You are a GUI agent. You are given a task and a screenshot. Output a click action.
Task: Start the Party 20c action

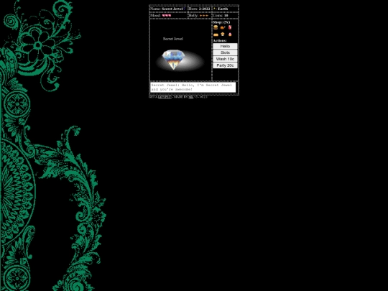(x=225, y=65)
